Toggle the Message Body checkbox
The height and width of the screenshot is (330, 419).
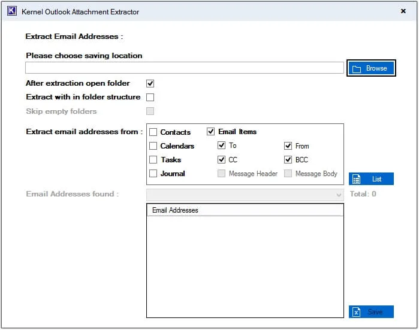point(288,174)
